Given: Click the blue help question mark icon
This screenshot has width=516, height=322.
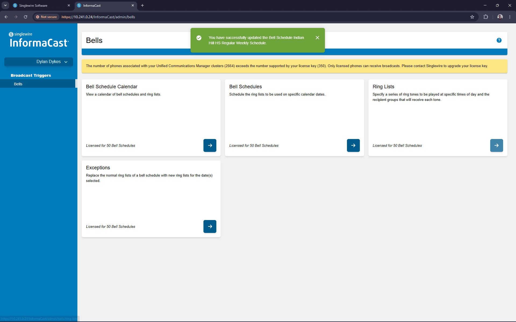Looking at the screenshot, I should pyautogui.click(x=499, y=40).
